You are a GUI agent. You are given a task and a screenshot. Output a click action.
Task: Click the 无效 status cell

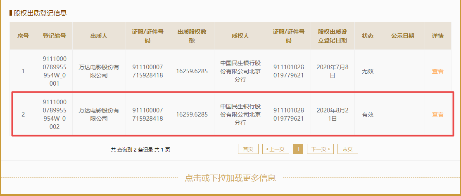pyautogui.click(x=368, y=71)
